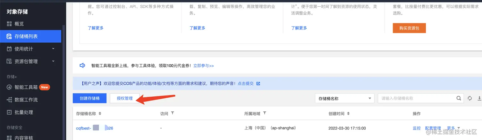Open the cqfbest bucket link
The image size is (482, 140).
point(95,128)
